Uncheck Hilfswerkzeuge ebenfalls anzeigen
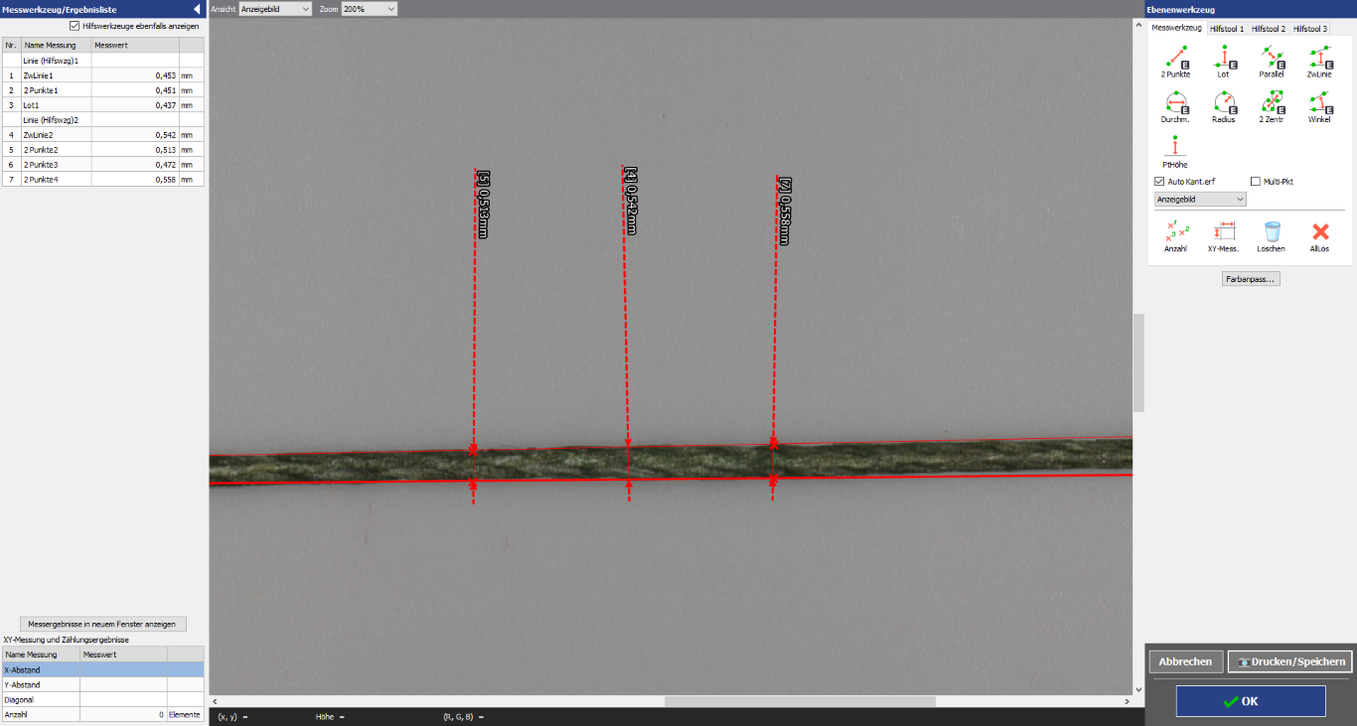 (75, 26)
